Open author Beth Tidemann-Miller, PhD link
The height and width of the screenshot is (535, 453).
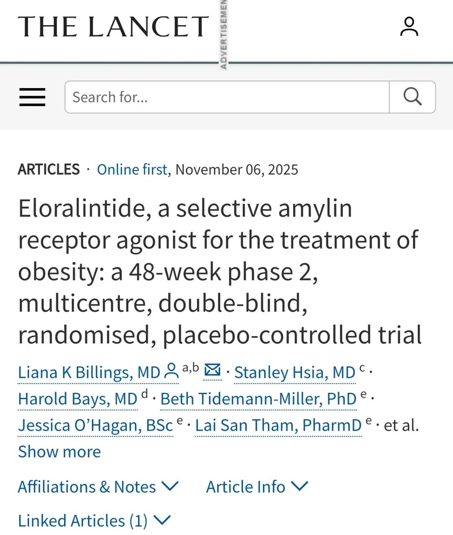(258, 399)
